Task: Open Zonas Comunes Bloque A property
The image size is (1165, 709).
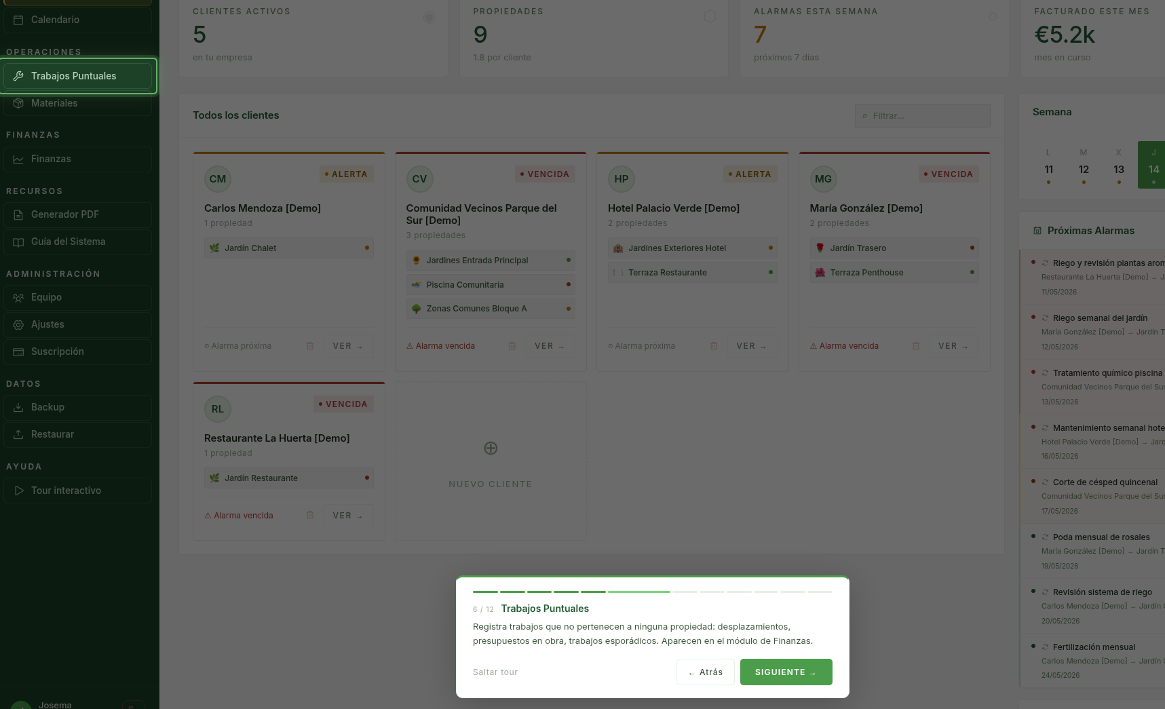Action: [491, 309]
